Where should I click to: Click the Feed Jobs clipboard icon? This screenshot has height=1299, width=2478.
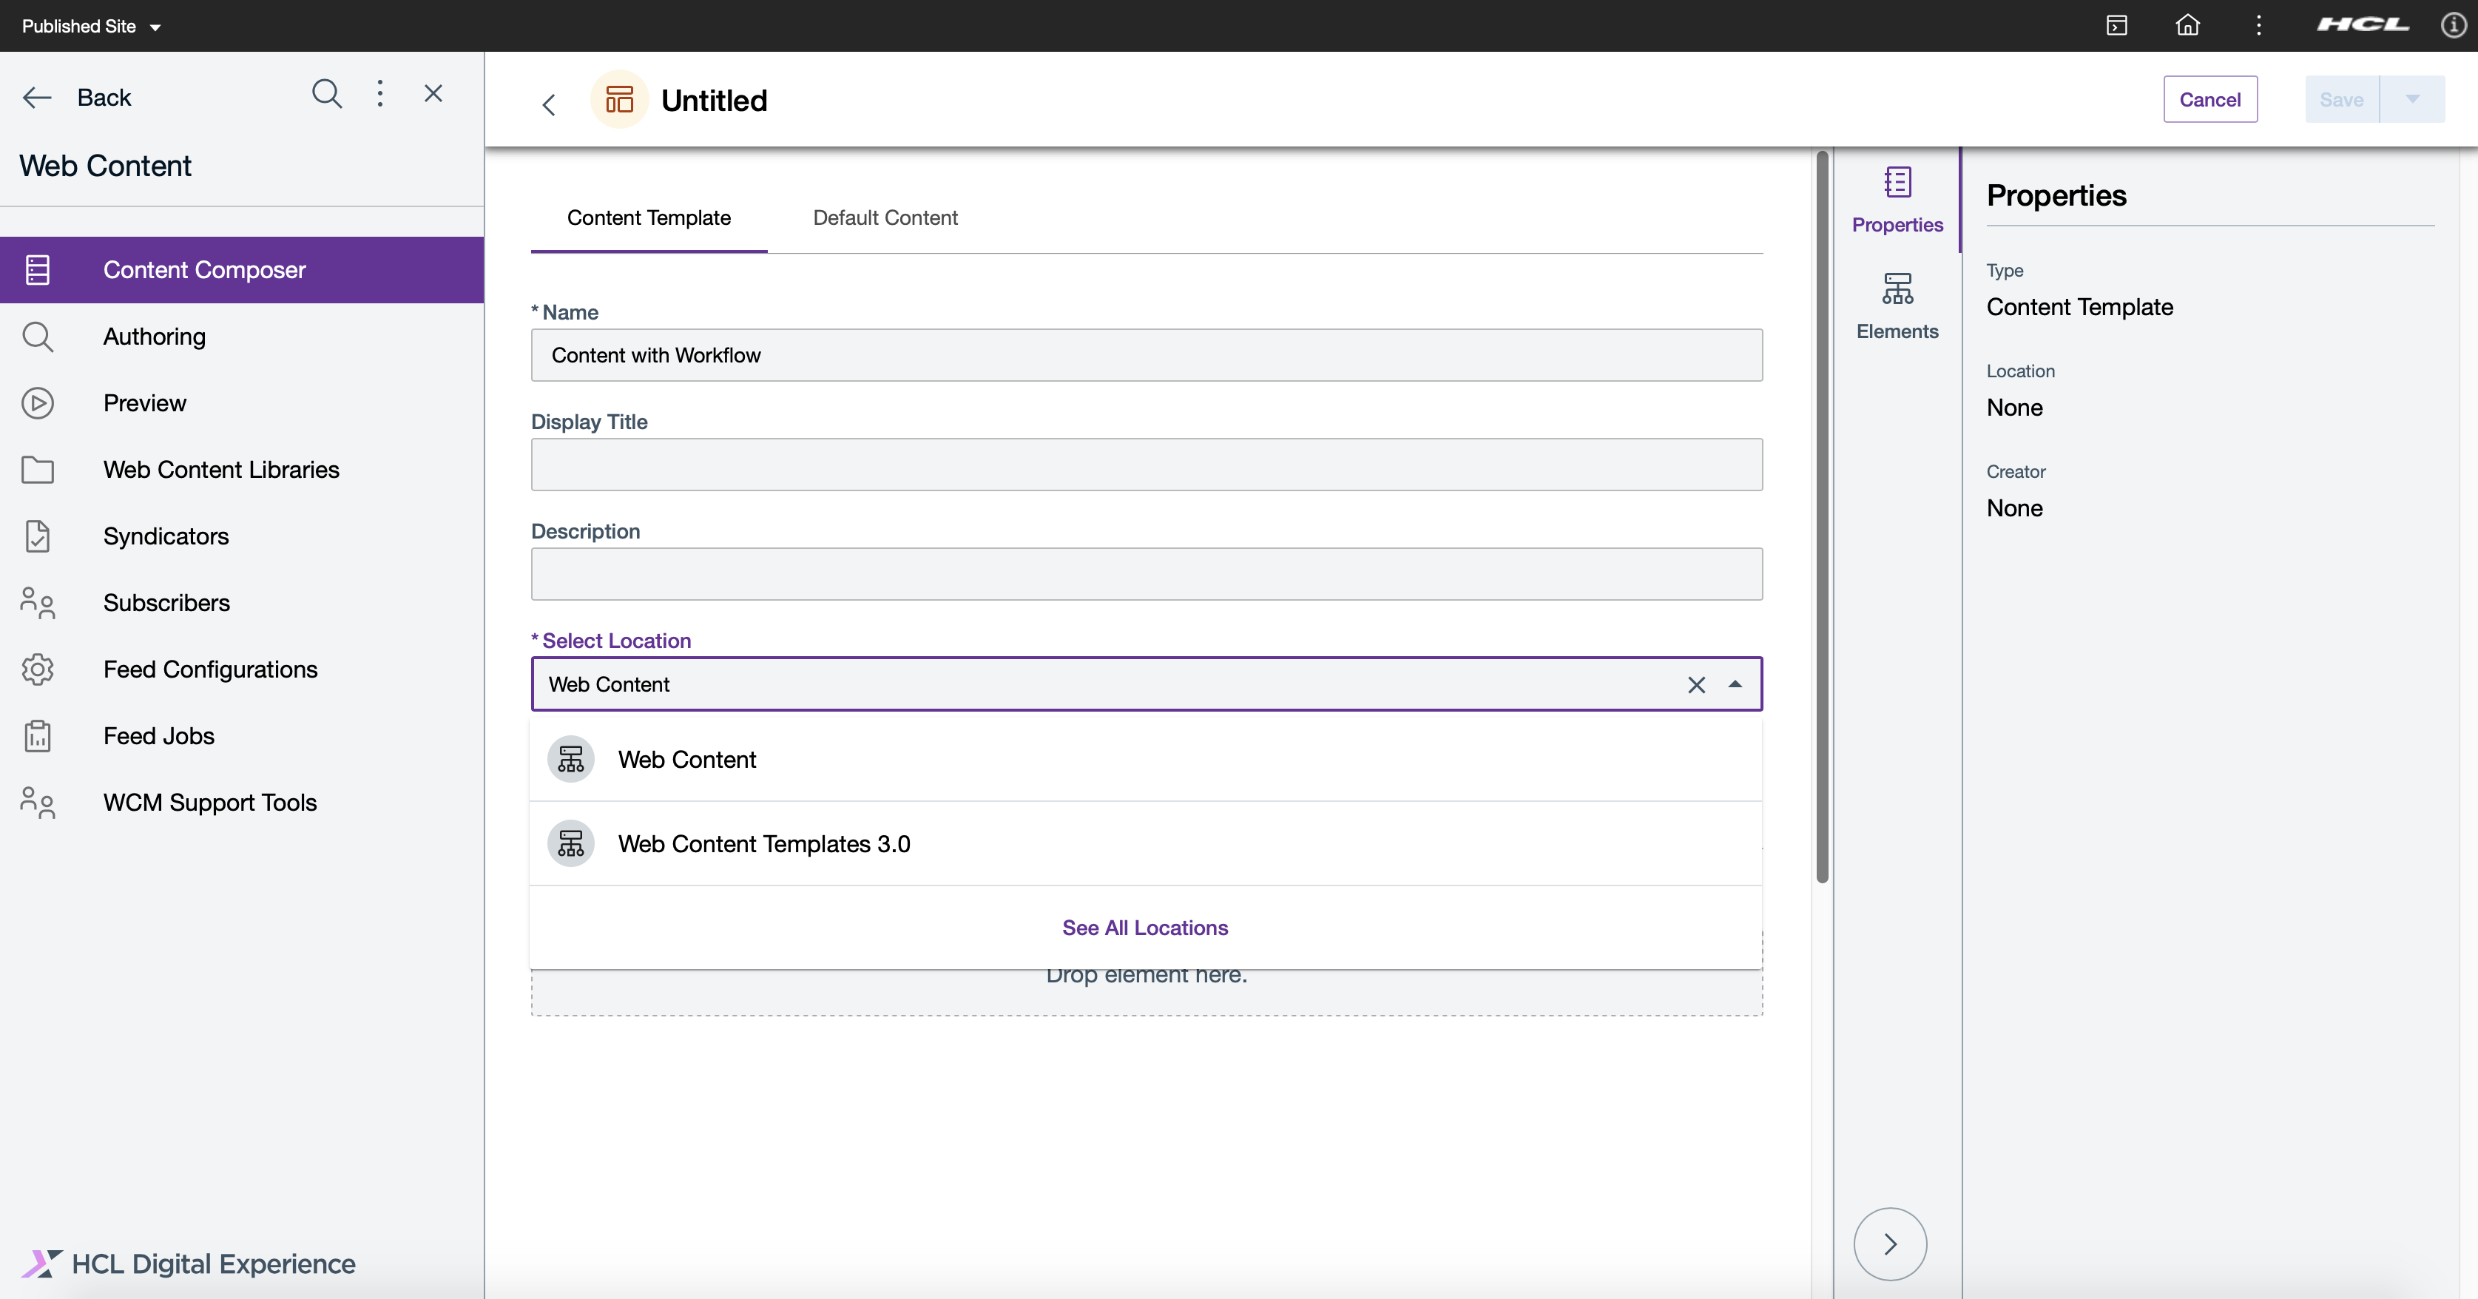point(38,736)
